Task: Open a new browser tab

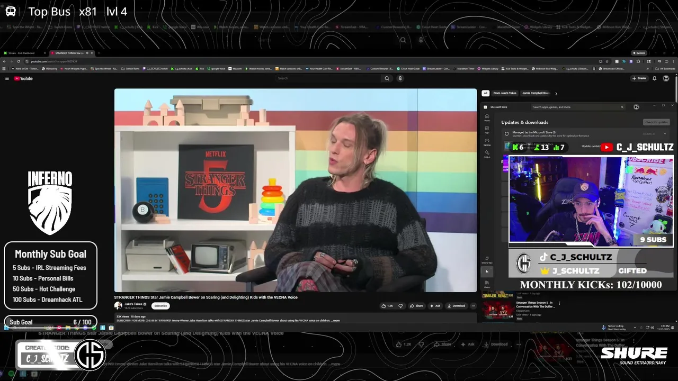Action: 99,53
